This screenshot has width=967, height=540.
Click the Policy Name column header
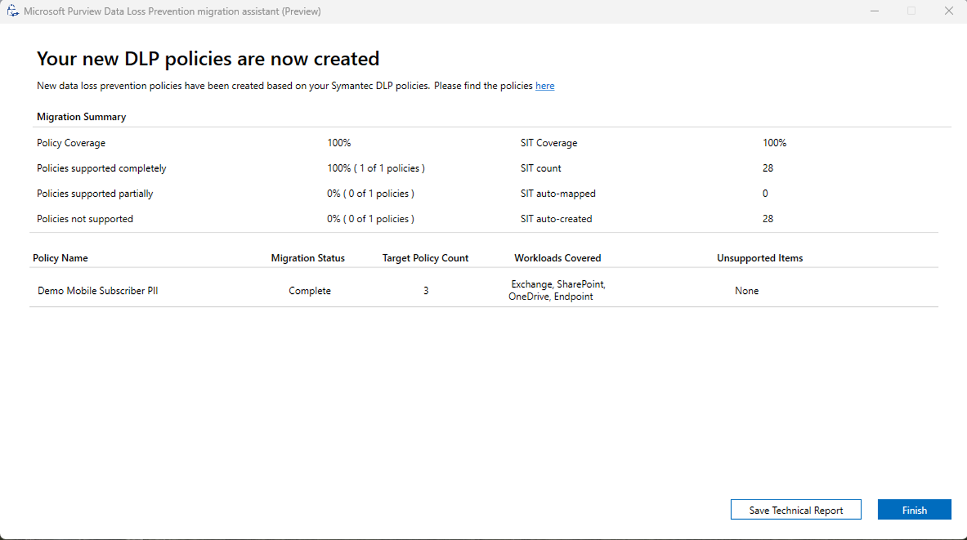(x=60, y=258)
